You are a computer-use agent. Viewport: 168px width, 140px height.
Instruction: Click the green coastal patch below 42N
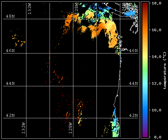pos(115,128)
